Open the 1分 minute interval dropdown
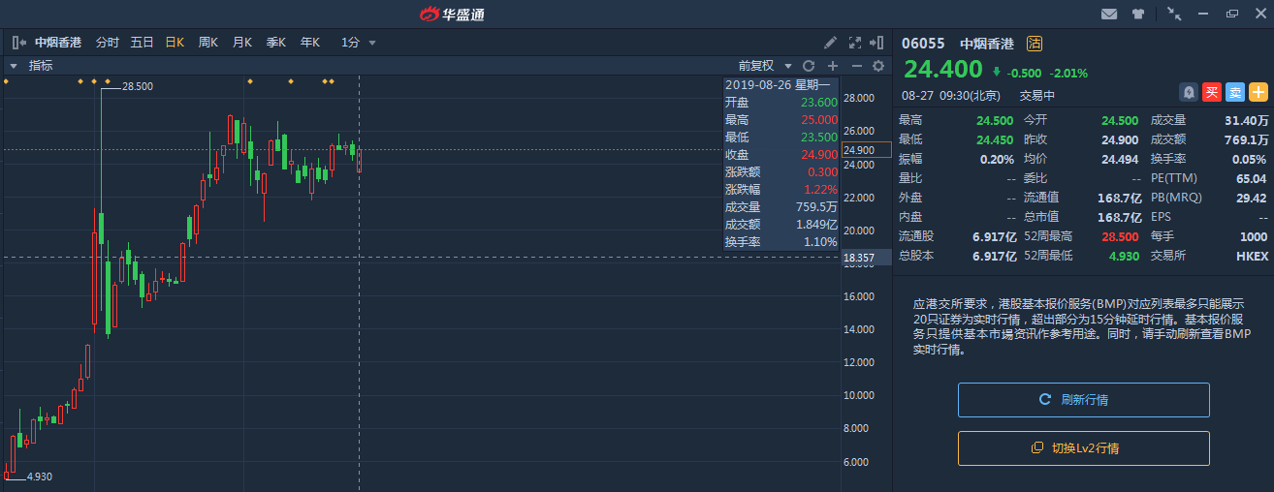The height and width of the screenshot is (492, 1274). (x=358, y=43)
